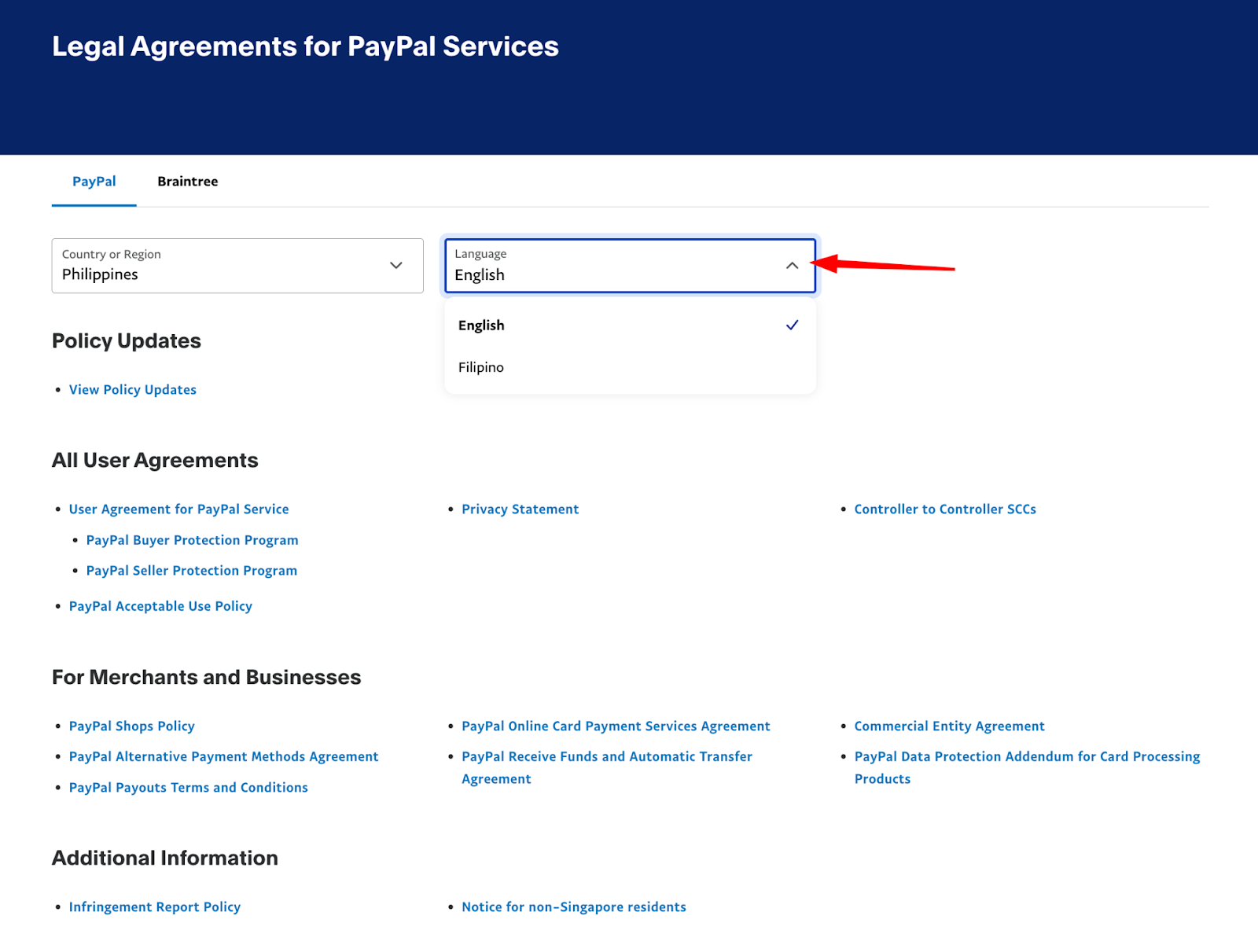This screenshot has width=1258, height=934.
Task: Select Filipino in the language list
Action: [x=630, y=367]
